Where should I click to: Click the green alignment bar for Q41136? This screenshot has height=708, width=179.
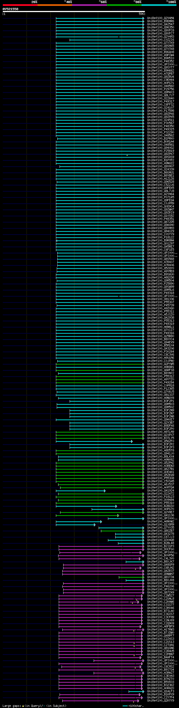[87, 515]
